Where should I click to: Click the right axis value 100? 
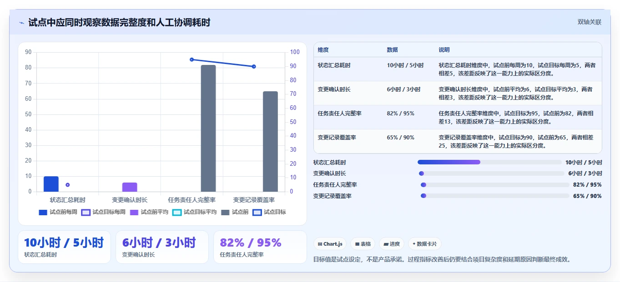[295, 52]
